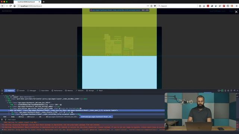The image size is (239, 134).
Task: Open the Debugger tab
Action: point(32,90)
